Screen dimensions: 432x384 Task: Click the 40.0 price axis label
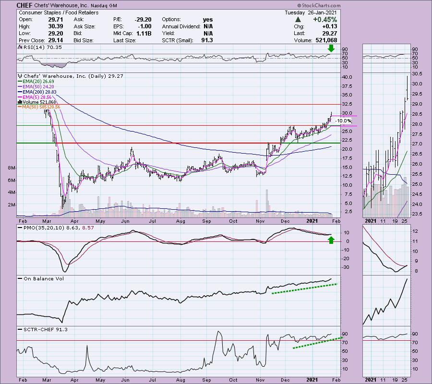347,77
